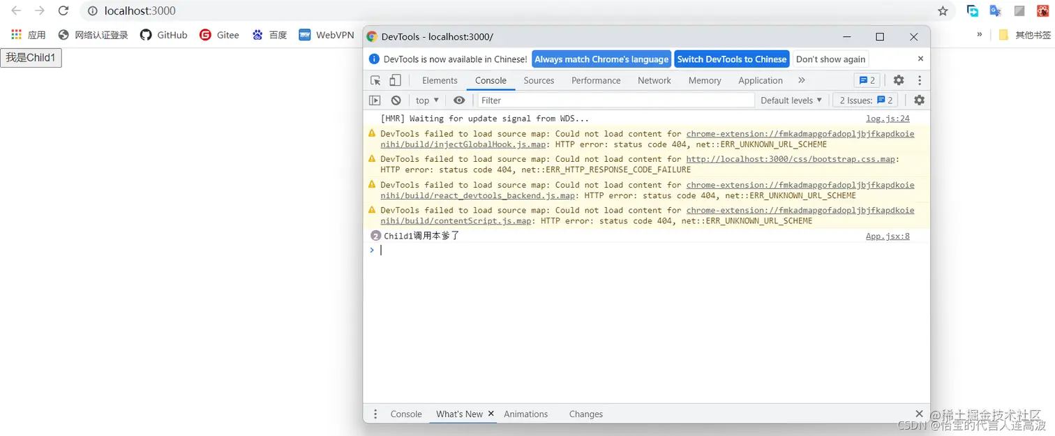Click the Don't show again button
Screen dimensions: 1055x436
tap(830, 59)
